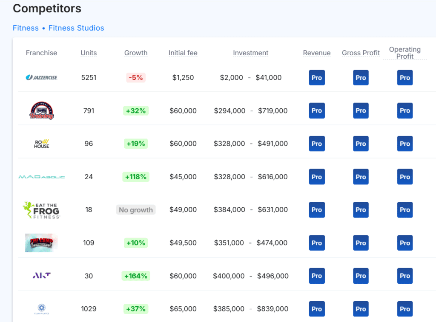Open The Camp Operating Profit Pro button
Screen dimensions: 436x322
[x=405, y=243]
